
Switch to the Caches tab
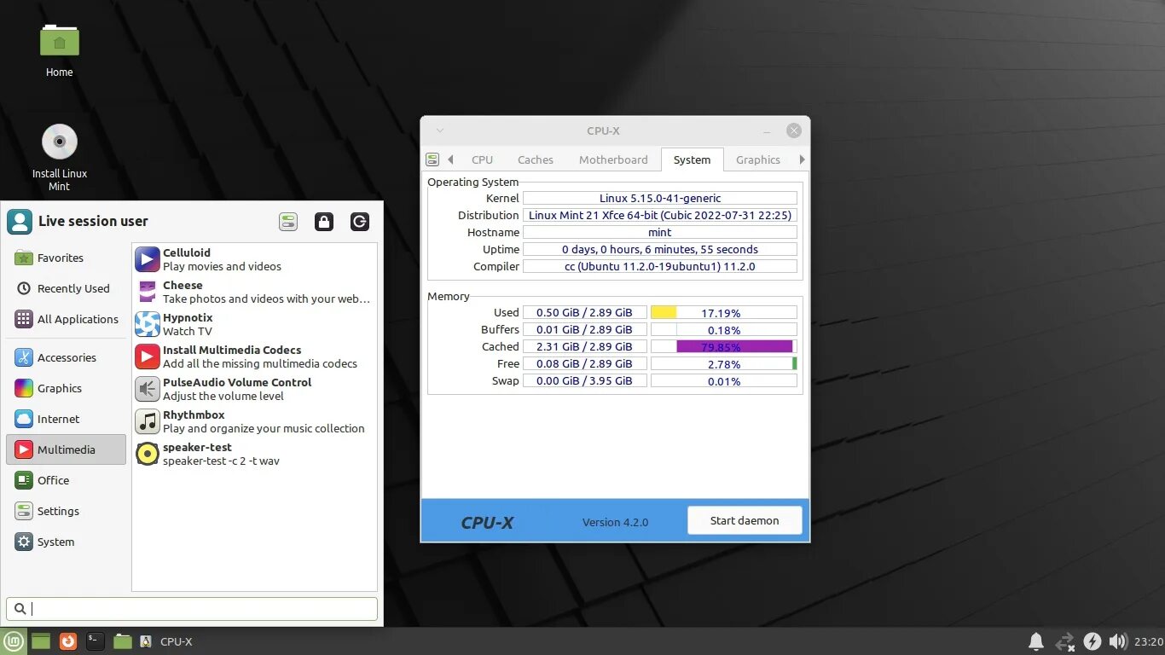pyautogui.click(x=536, y=159)
